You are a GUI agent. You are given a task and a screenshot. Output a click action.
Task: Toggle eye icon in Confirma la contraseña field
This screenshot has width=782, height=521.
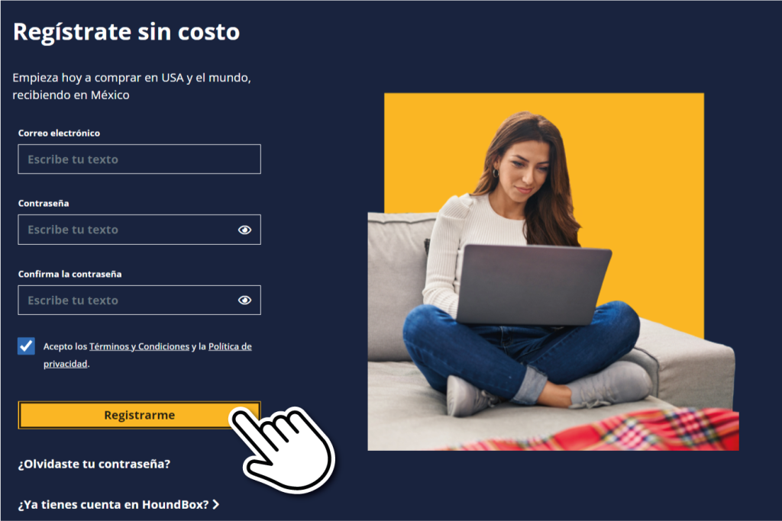coord(244,300)
